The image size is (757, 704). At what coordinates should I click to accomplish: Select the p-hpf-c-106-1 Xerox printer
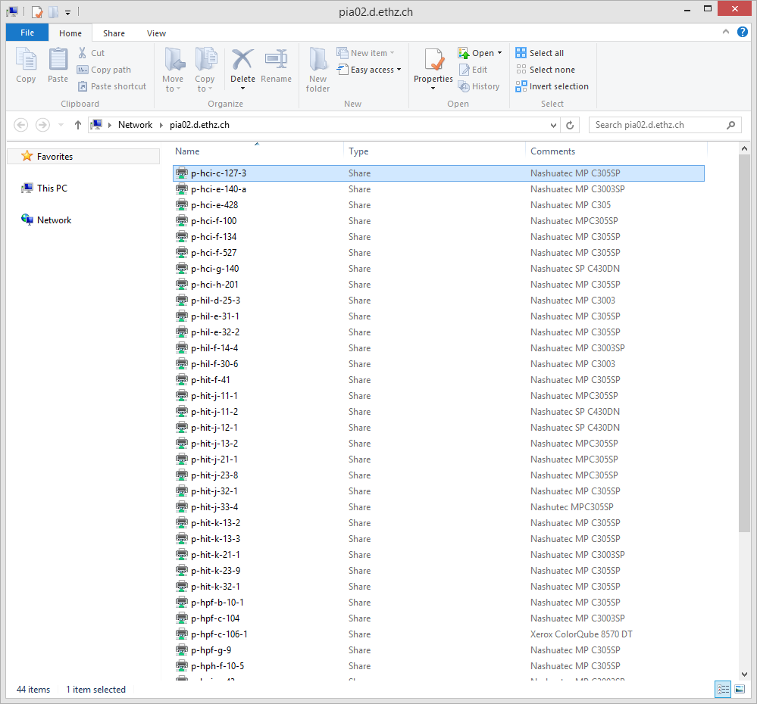point(439,634)
